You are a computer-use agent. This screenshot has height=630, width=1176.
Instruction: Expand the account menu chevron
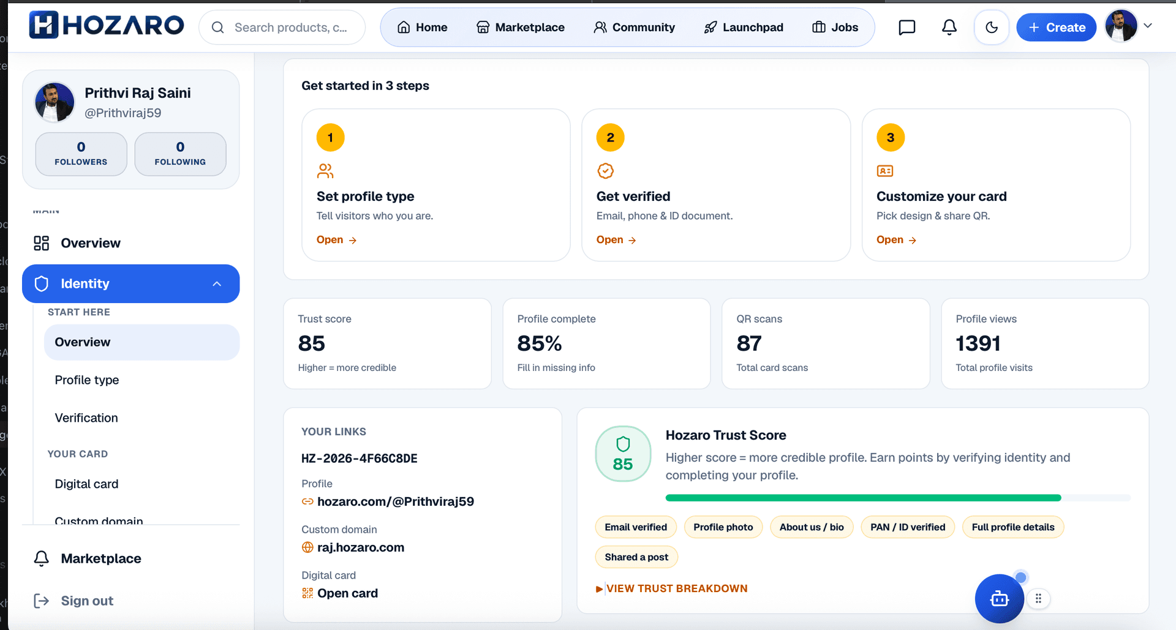point(1148,26)
